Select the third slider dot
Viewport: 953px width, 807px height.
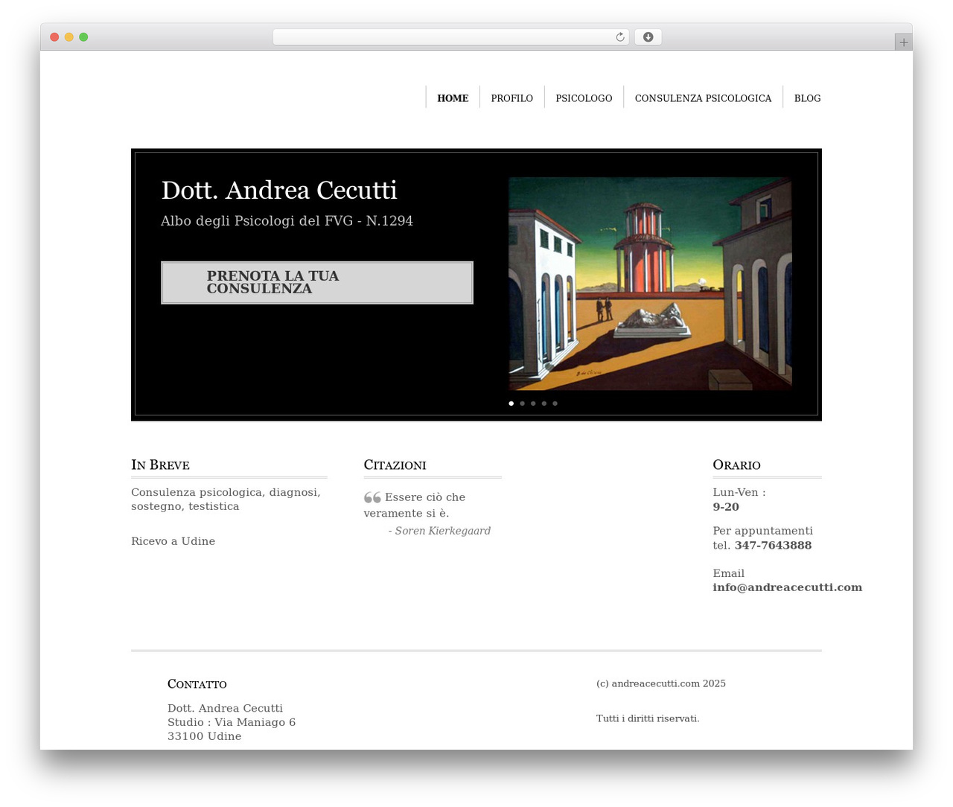(533, 403)
